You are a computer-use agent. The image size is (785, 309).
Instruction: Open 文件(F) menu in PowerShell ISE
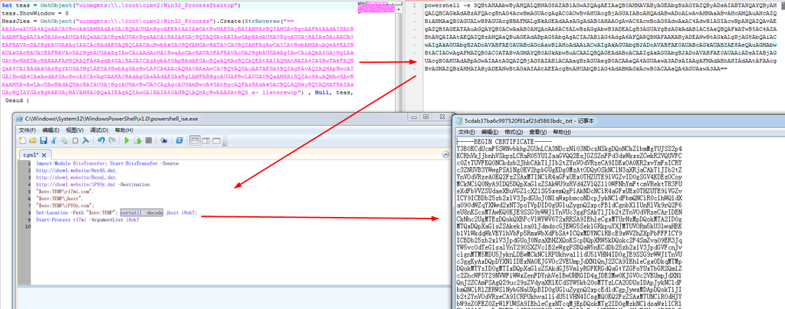coord(27,130)
